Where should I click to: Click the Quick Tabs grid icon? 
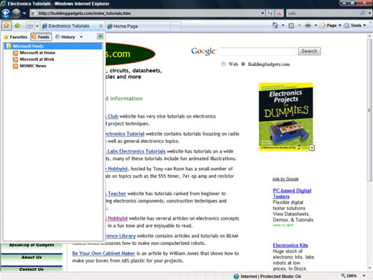pos(30,26)
